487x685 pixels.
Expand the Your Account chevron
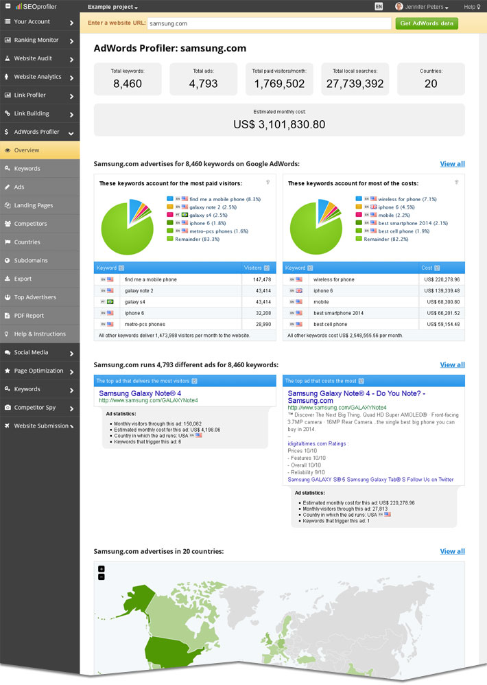click(71, 22)
